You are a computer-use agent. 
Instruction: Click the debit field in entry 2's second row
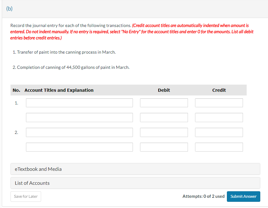(164, 147)
